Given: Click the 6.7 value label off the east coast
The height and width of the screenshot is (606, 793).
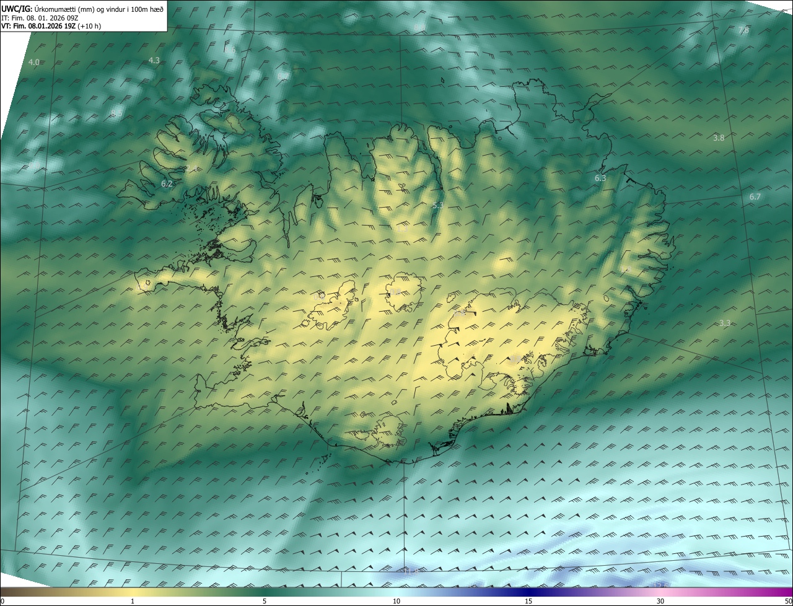Looking at the screenshot, I should [755, 197].
